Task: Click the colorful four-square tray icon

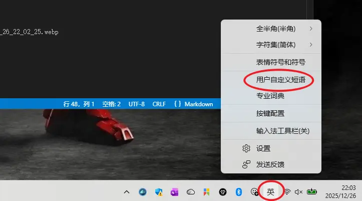Action: 206,192
